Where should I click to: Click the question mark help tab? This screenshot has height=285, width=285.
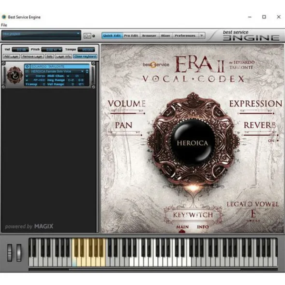point(201,36)
